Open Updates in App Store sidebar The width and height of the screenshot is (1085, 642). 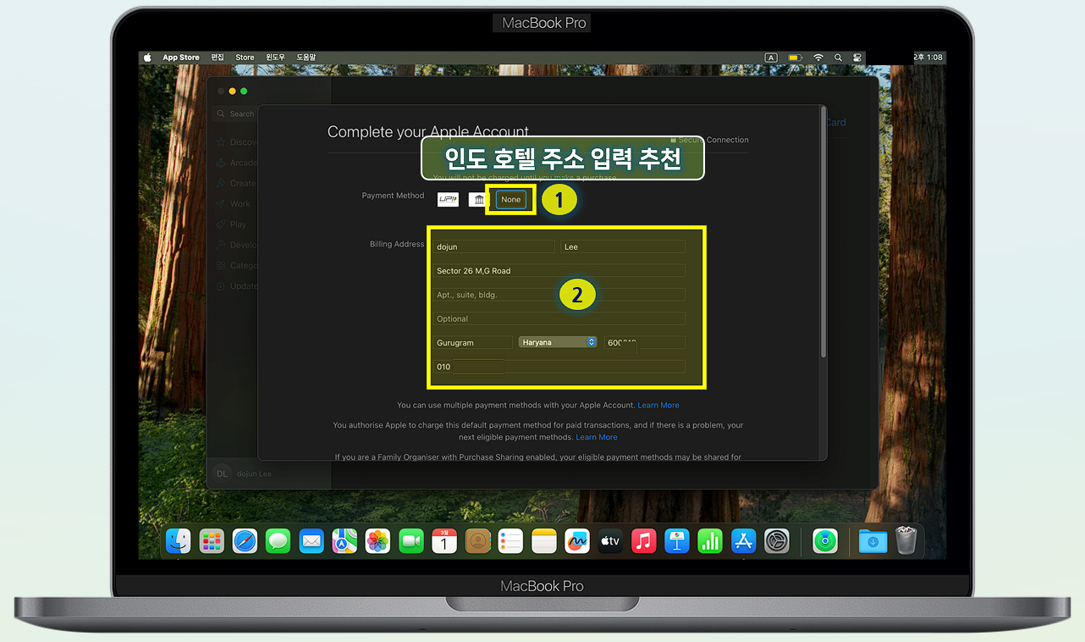tap(236, 286)
